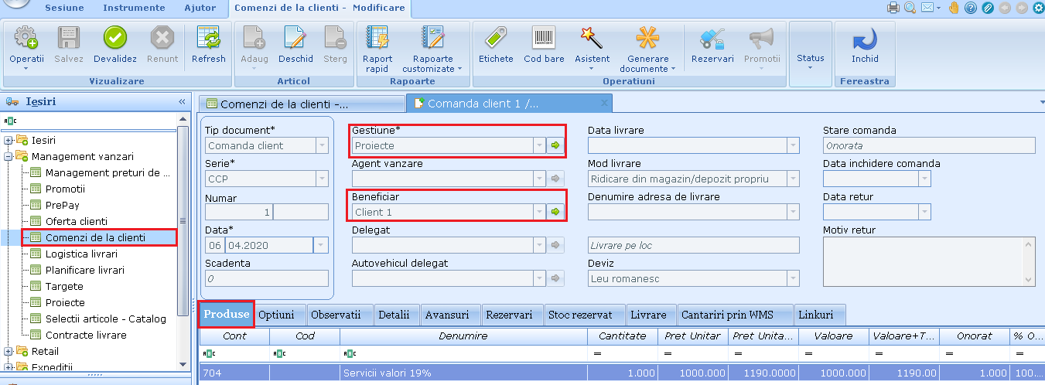The image size is (1045, 385).
Task: Click the Inchid window icon
Action: [865, 38]
